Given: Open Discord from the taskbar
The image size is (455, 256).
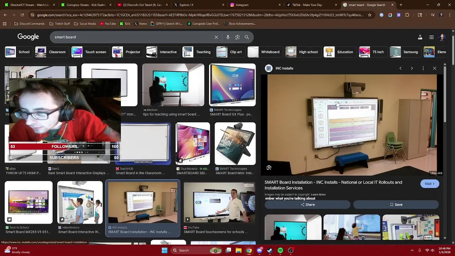Looking at the screenshot, I should click(x=259, y=250).
